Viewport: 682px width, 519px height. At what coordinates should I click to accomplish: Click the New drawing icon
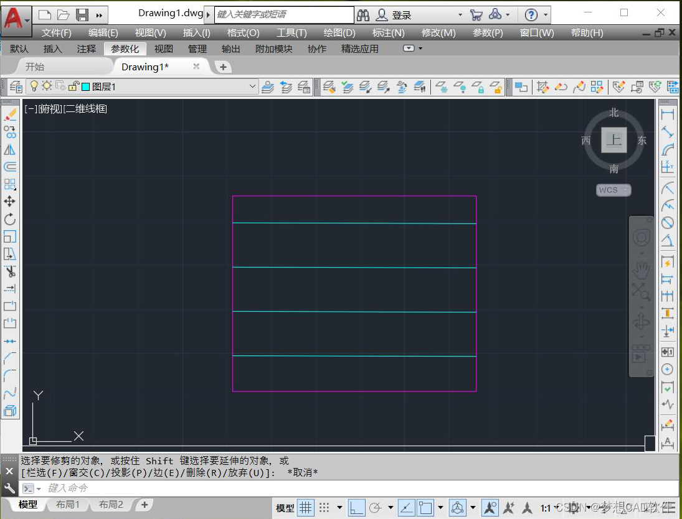[x=45, y=15]
